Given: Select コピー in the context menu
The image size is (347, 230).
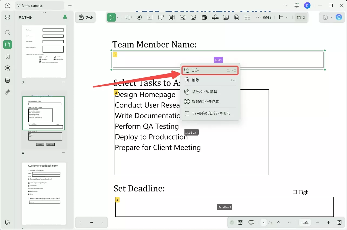Looking at the screenshot, I should point(210,70).
